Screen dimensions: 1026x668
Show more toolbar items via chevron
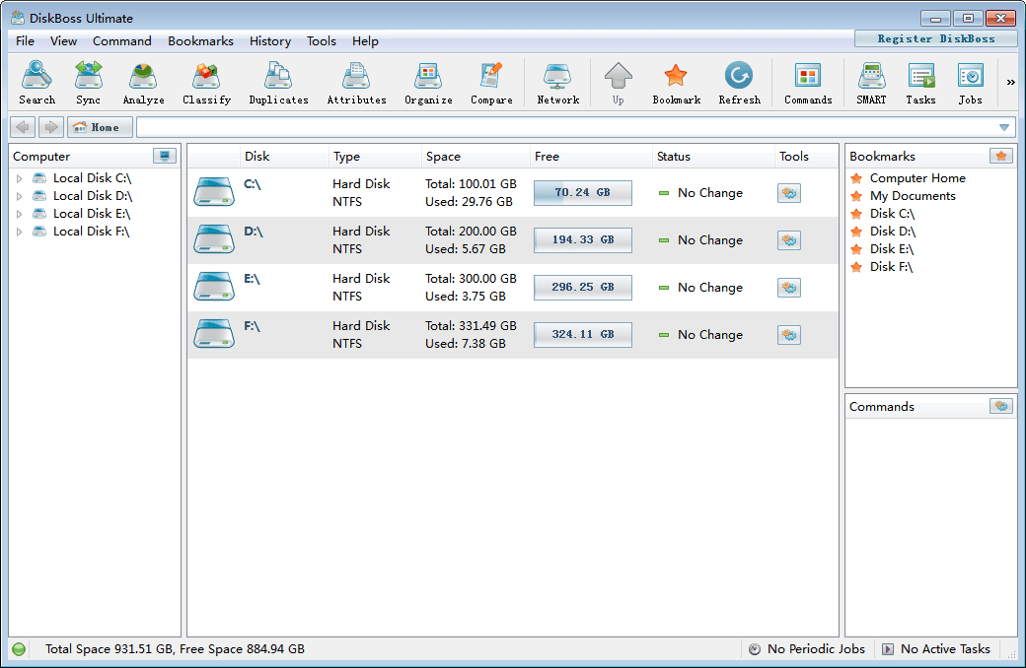click(1010, 83)
